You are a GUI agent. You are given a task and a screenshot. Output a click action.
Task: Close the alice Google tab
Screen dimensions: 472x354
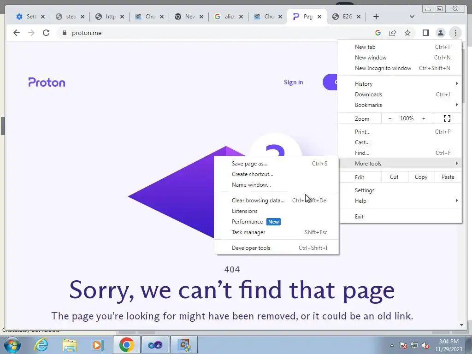pos(241,17)
